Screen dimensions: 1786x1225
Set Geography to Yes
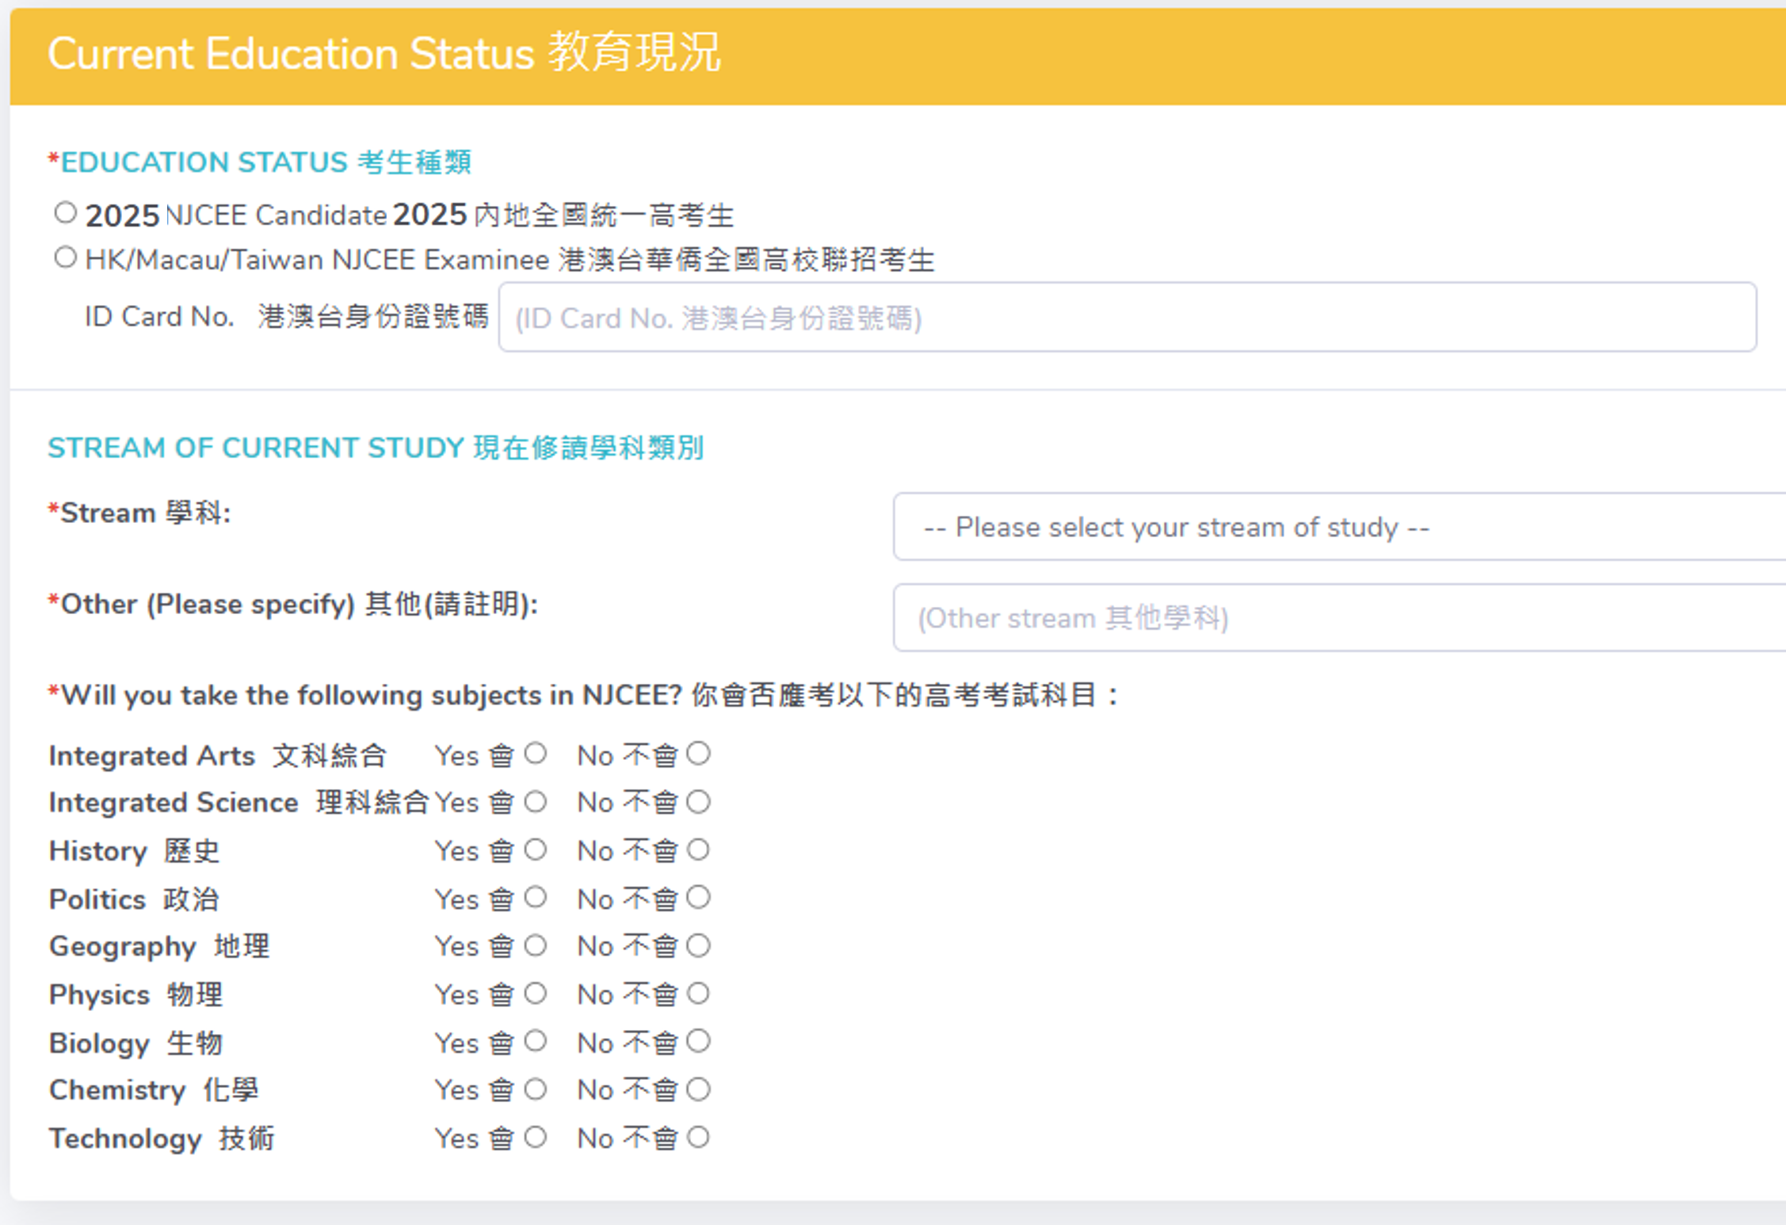536,945
